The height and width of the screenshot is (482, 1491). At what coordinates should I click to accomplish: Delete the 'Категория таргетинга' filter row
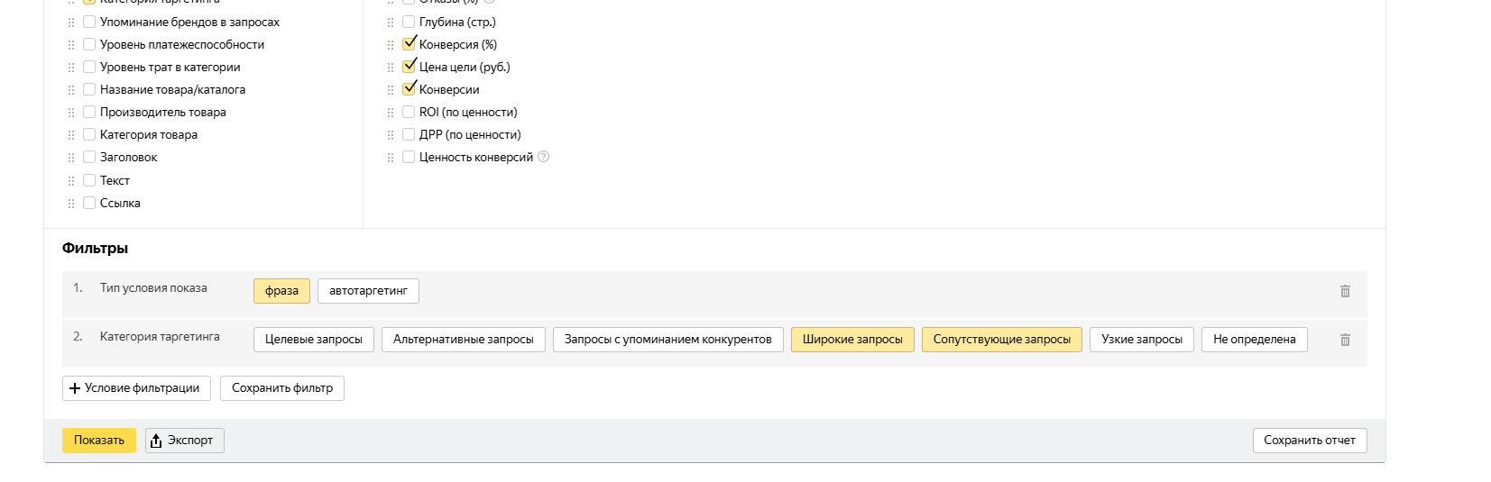(x=1345, y=340)
